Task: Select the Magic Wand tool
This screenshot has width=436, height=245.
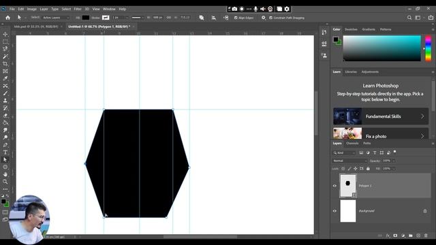Action: tap(5, 56)
